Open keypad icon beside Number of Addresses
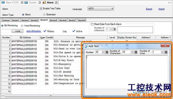Image resolution: width=173 pixels, height=99 pixels. (x=115, y=29)
